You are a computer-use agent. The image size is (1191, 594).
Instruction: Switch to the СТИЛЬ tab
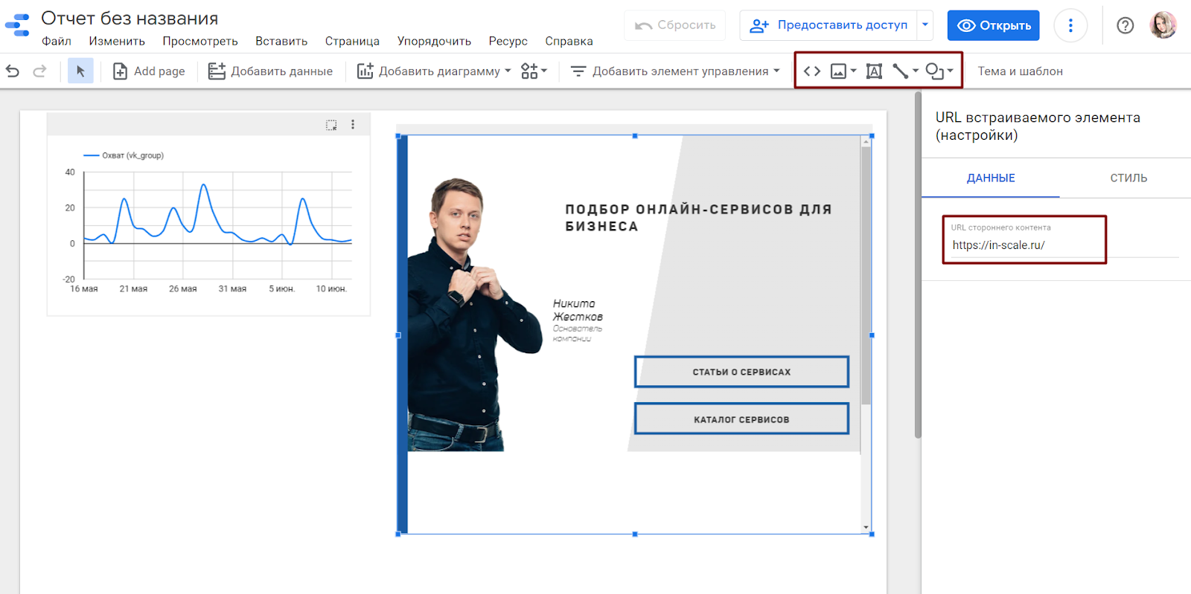[x=1128, y=178]
